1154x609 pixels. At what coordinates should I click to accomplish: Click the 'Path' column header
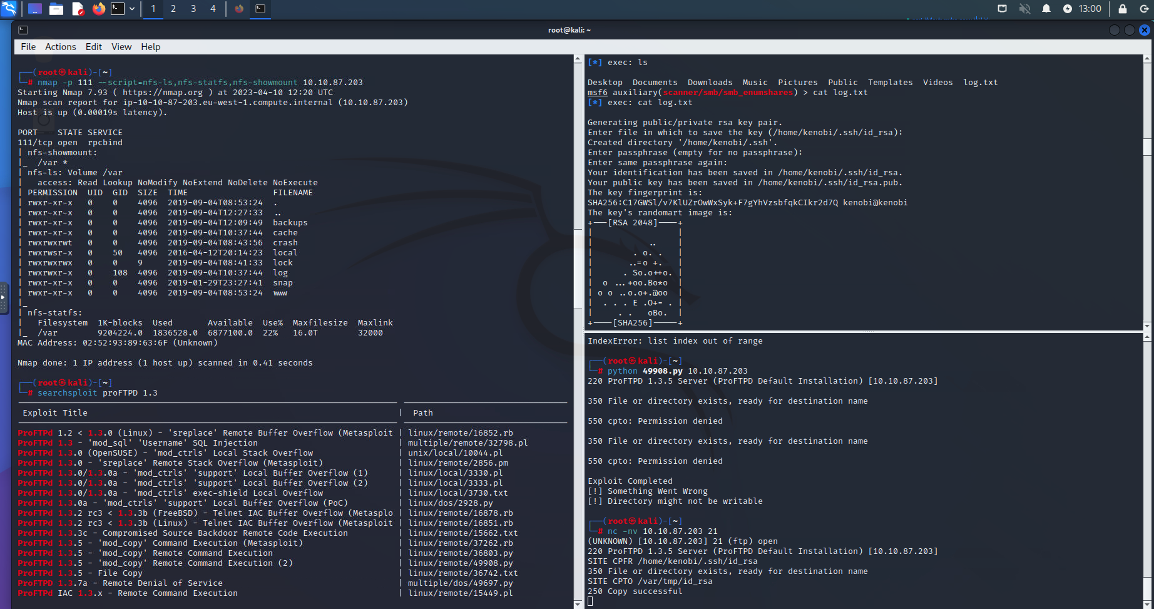[423, 413]
